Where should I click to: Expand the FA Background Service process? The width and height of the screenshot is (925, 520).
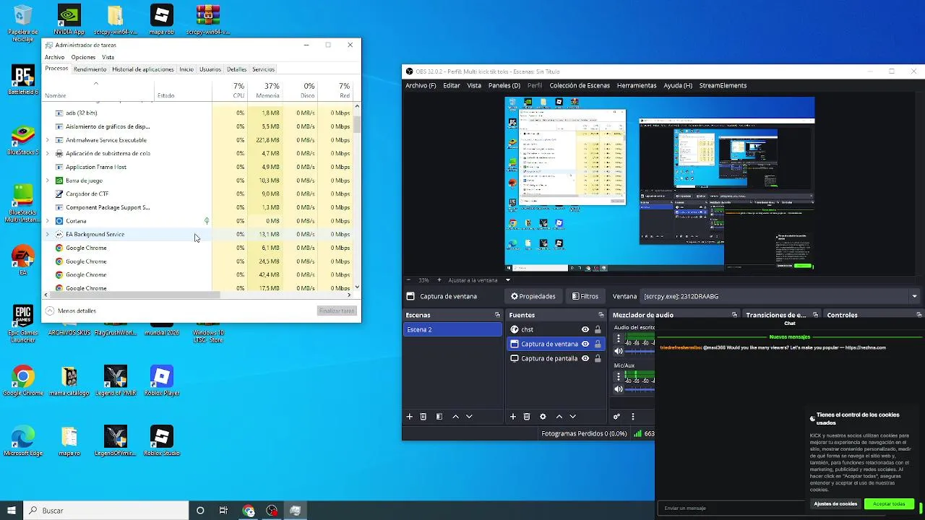click(48, 234)
